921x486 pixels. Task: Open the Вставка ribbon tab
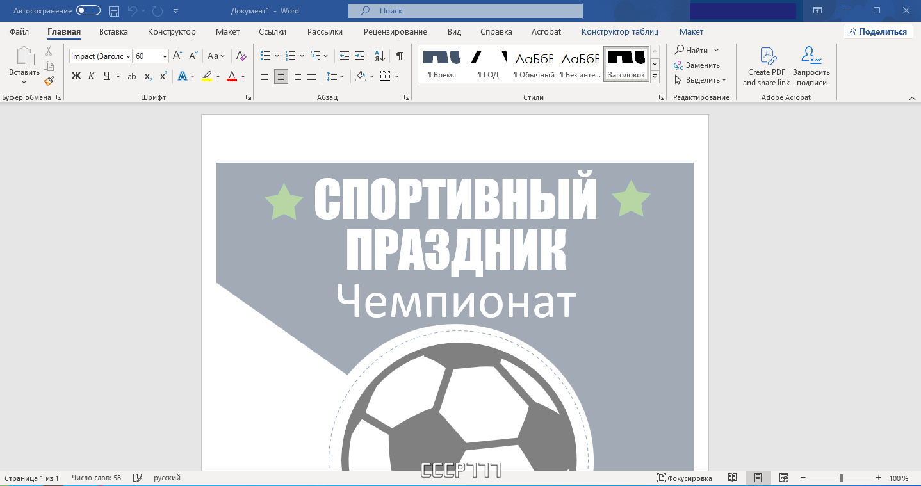113,31
